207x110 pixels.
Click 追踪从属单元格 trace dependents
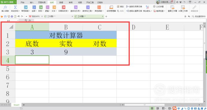pyautogui.click(x=134, y=11)
